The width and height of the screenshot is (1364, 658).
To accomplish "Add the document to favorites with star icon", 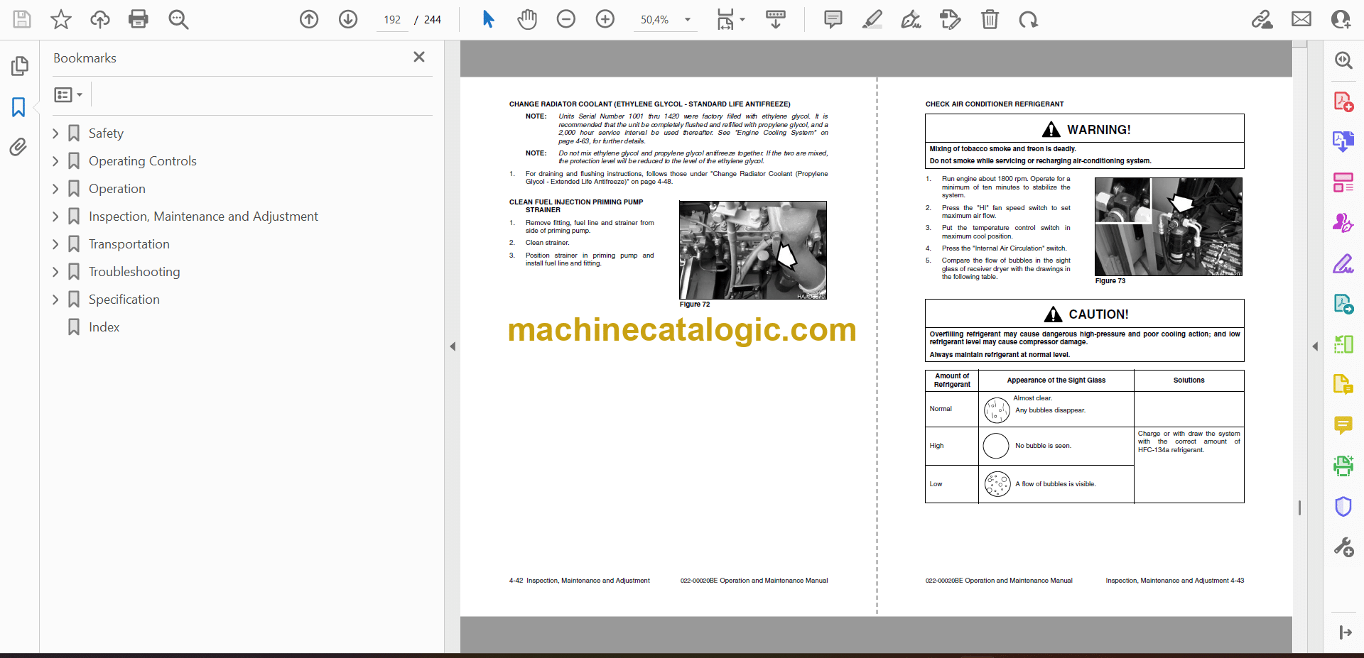I will [61, 19].
